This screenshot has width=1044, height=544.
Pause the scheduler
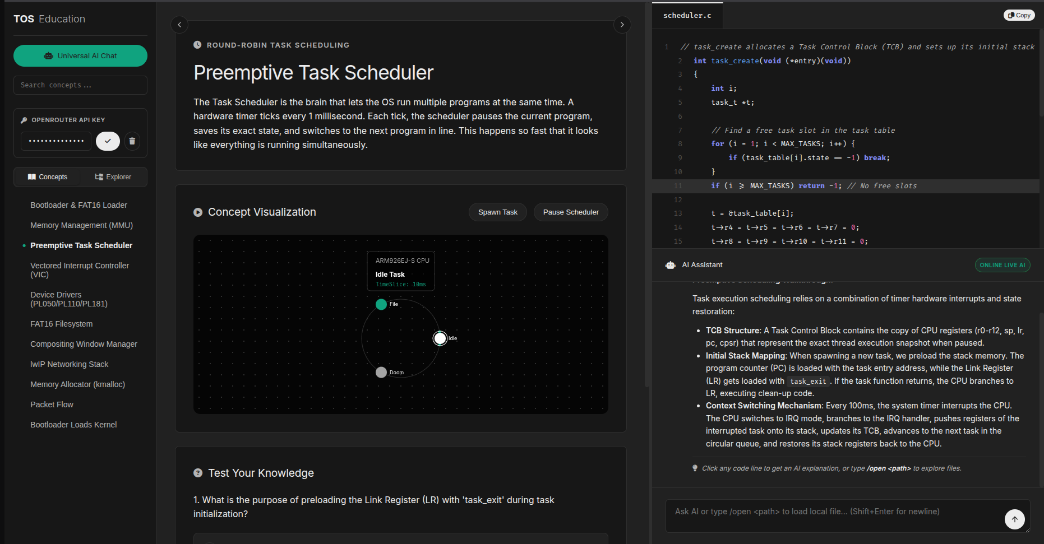pos(571,212)
